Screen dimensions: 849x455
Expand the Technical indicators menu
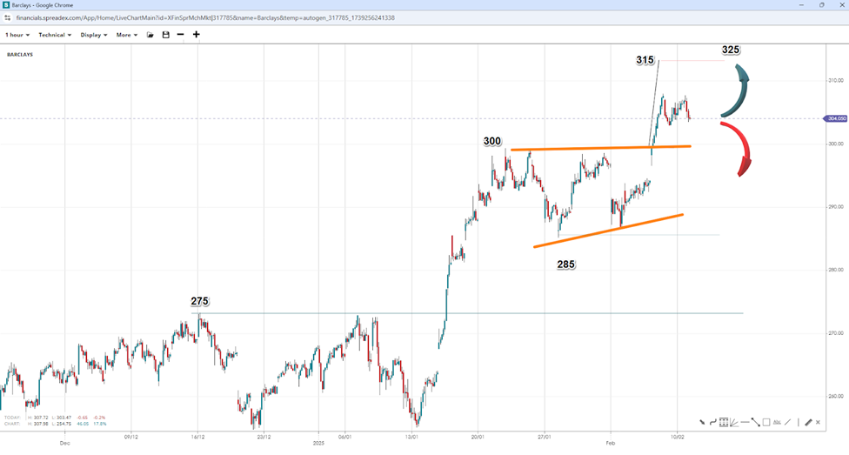[x=55, y=35]
